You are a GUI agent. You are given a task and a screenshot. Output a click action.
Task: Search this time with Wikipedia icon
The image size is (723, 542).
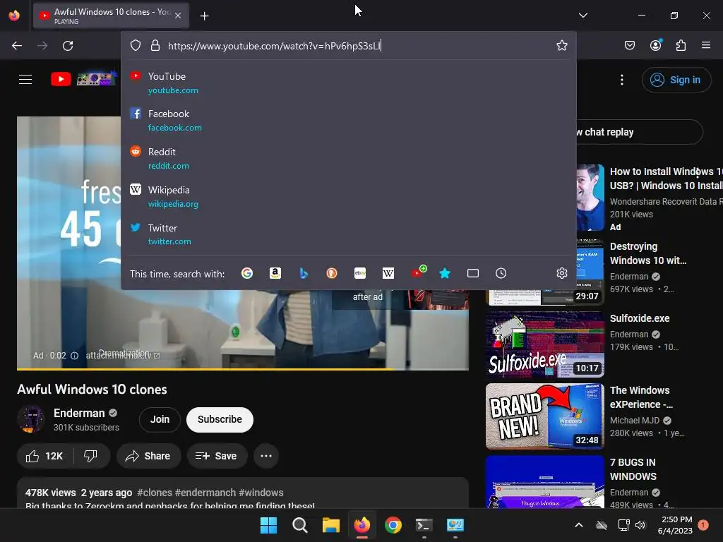[388, 273]
